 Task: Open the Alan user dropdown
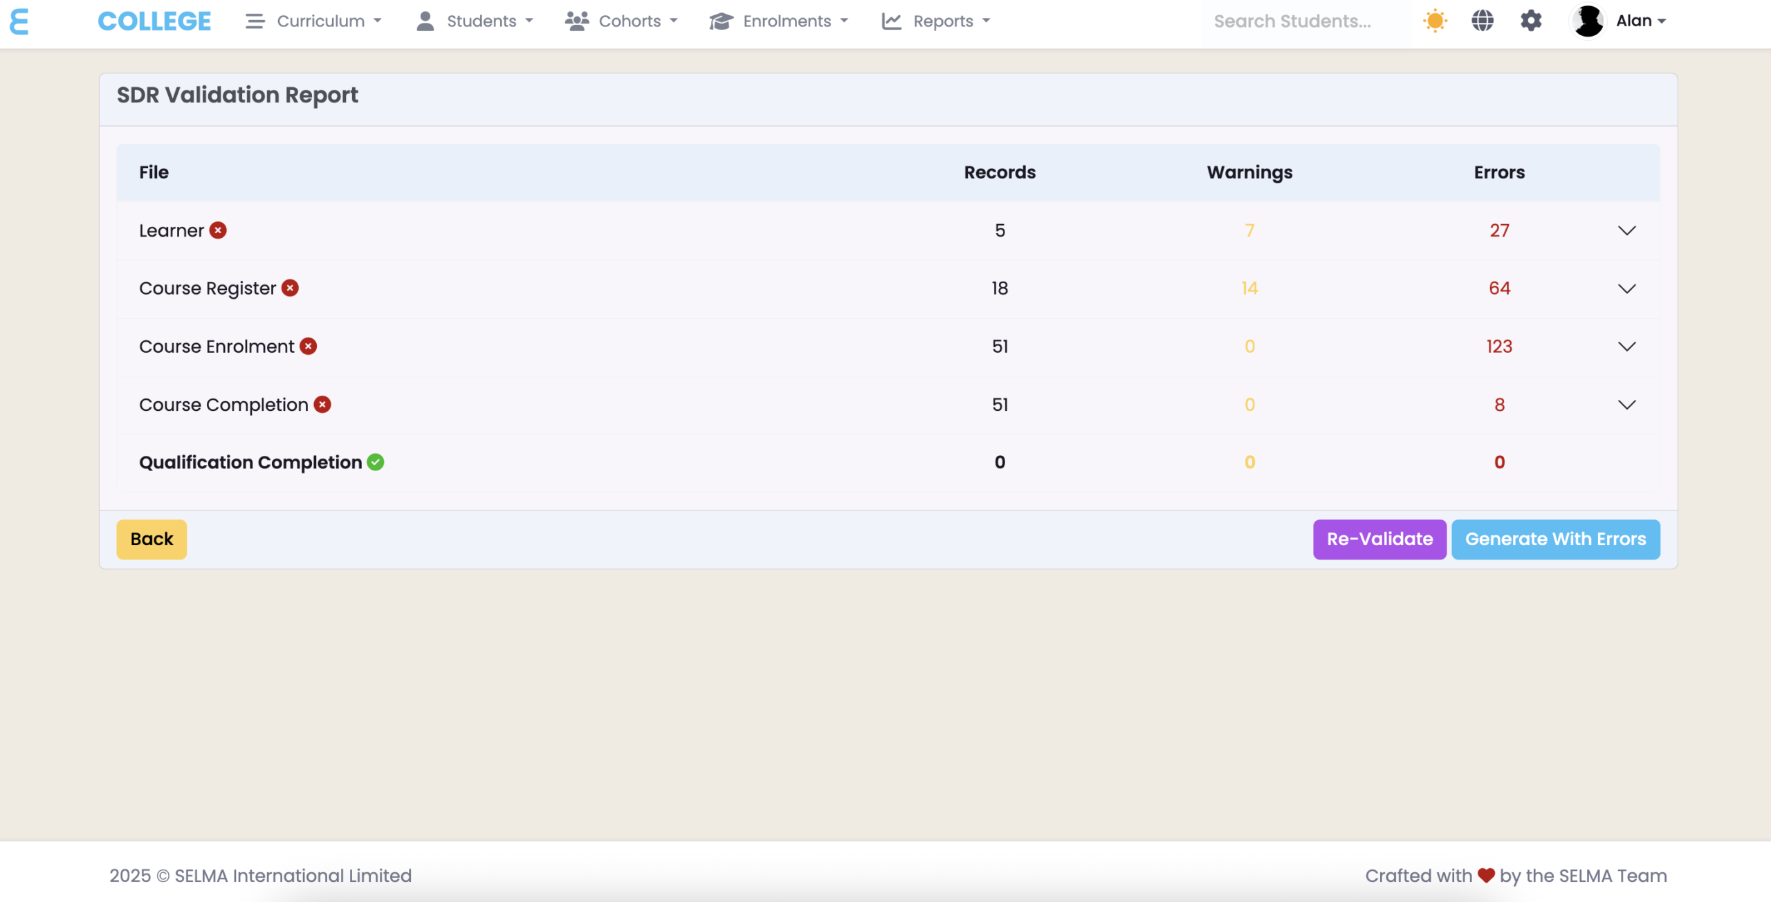pyautogui.click(x=1641, y=21)
